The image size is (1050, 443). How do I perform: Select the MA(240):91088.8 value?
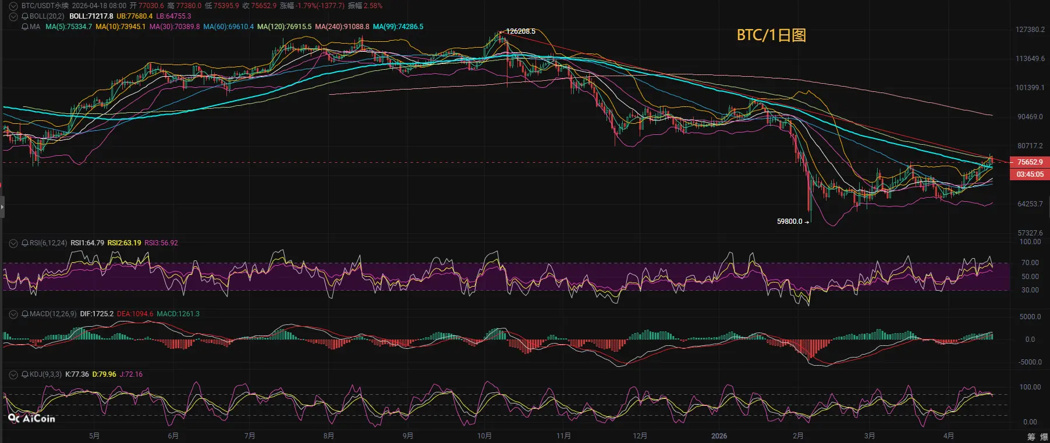pos(342,27)
